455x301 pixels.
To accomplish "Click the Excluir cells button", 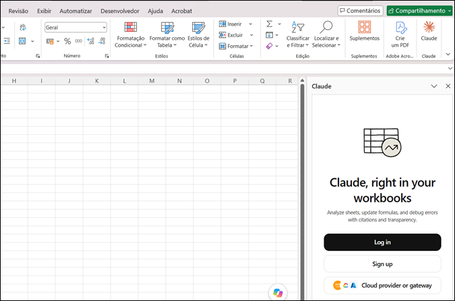I will 231,35.
